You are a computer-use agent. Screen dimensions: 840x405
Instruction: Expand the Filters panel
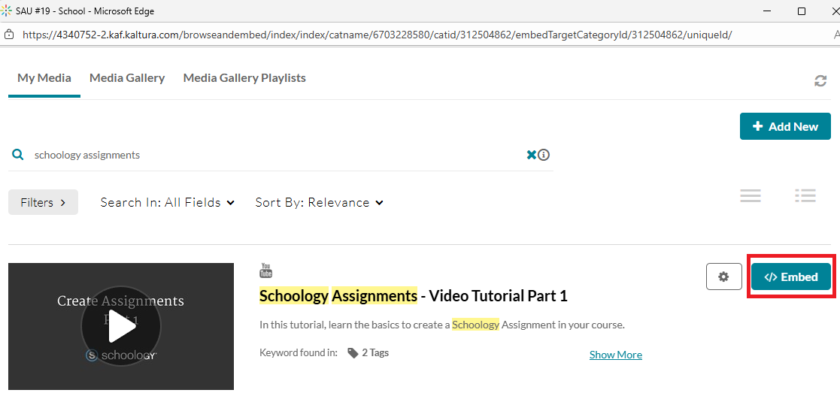coord(43,202)
